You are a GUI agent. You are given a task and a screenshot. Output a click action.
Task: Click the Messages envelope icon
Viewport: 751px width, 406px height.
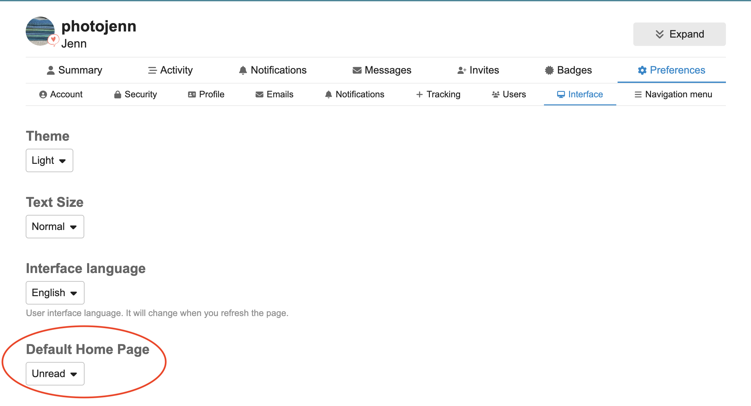pyautogui.click(x=357, y=70)
